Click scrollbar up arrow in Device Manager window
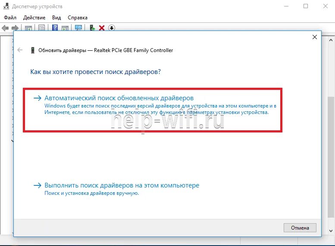The image size is (335, 246). [x=331, y=40]
